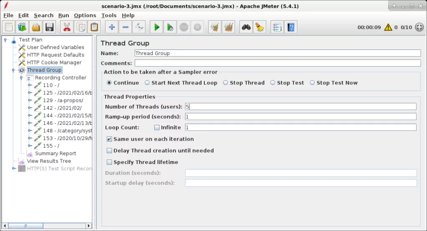Click the tree scrollbar right arrow
The width and height of the screenshot is (427, 231).
pos(89,226)
